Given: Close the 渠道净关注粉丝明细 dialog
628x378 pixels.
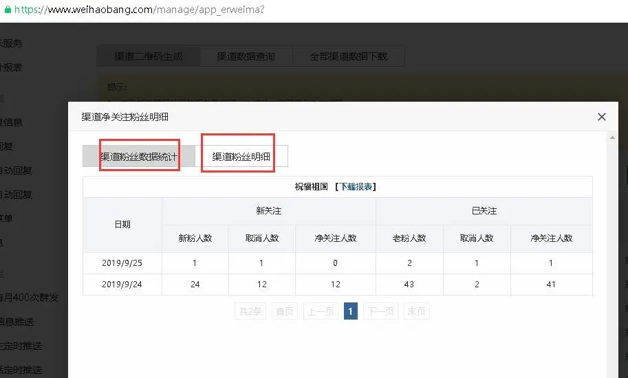Looking at the screenshot, I should (x=602, y=117).
